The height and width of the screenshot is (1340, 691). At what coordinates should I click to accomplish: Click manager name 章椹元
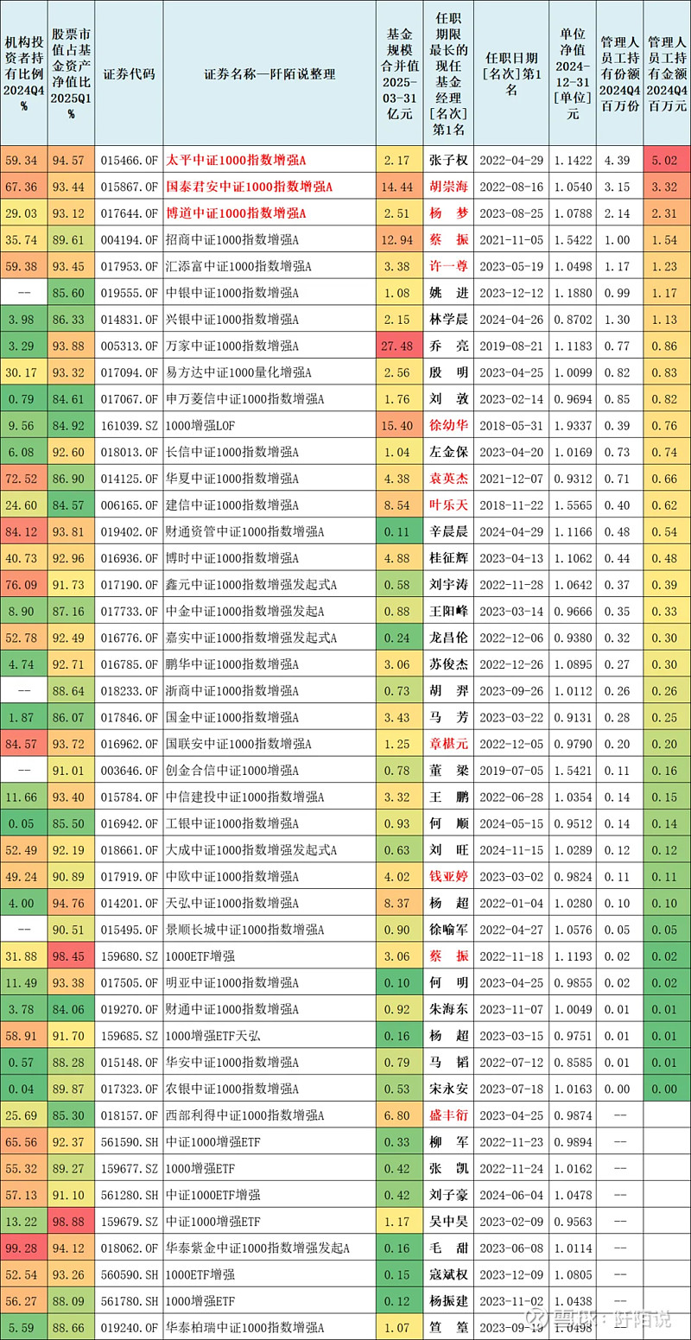(448, 744)
